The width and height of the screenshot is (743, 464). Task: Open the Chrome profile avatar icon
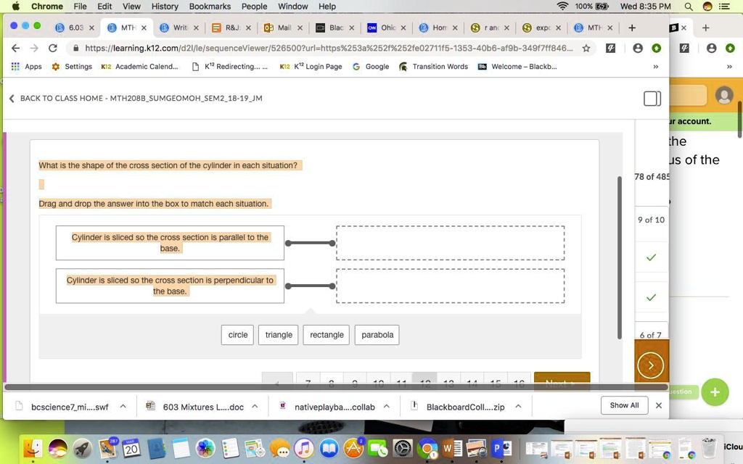638,48
